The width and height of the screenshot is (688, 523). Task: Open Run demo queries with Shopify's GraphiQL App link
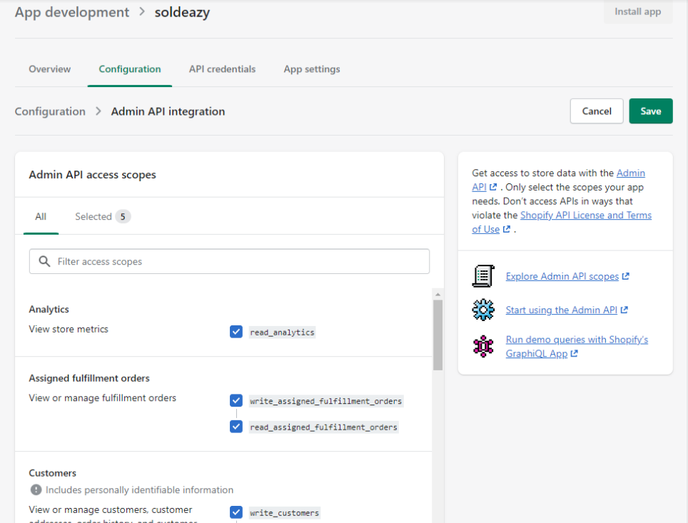click(x=577, y=347)
